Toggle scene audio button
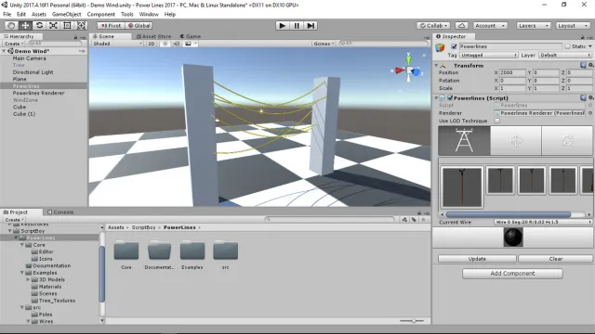This screenshot has height=334, width=595. [177, 44]
